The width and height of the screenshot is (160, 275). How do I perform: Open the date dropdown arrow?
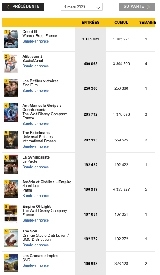[99, 7]
